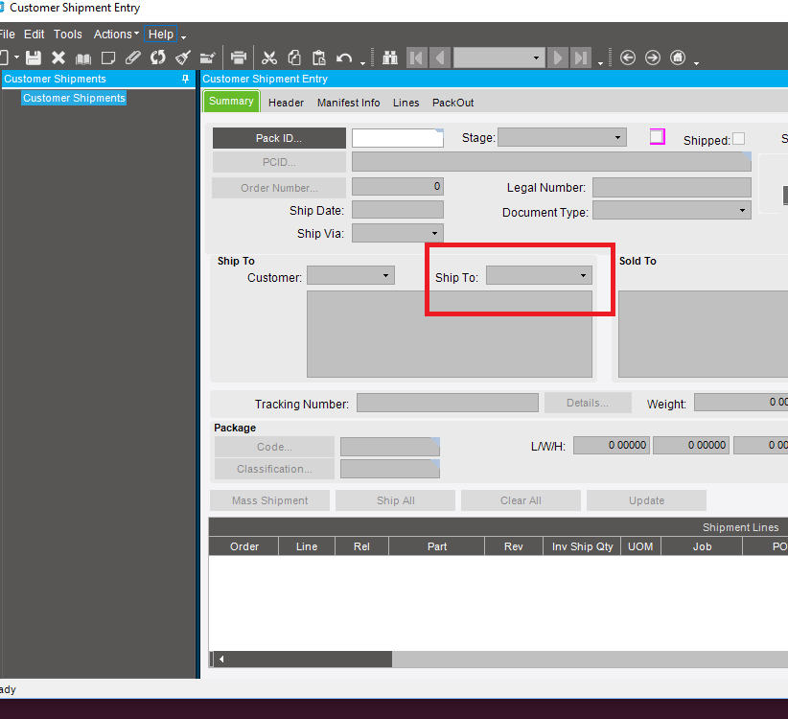Image resolution: width=788 pixels, height=719 pixels.
Task: Click the Inv Ship Qty column header
Action: click(582, 546)
